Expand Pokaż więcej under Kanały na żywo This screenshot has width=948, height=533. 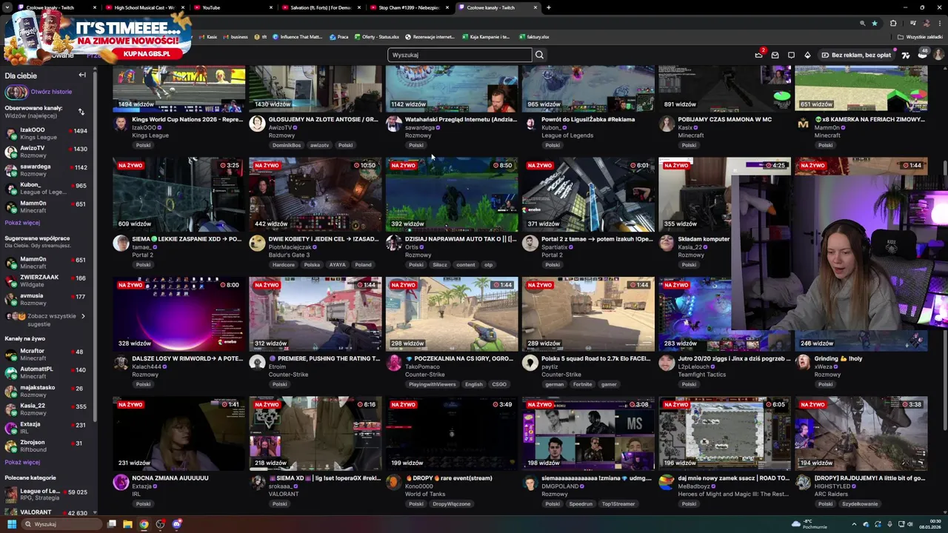pos(22,462)
